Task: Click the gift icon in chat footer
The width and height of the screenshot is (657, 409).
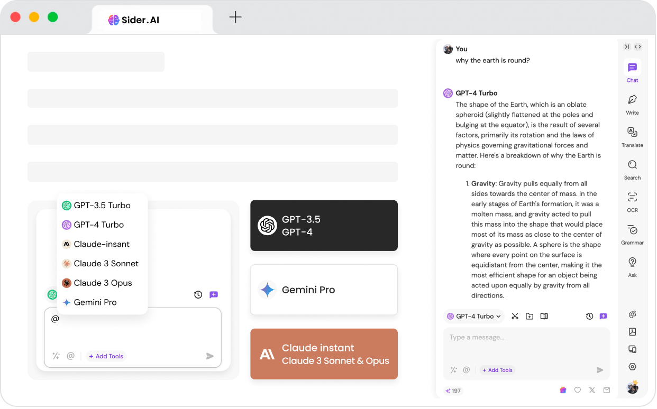Action: tap(563, 391)
